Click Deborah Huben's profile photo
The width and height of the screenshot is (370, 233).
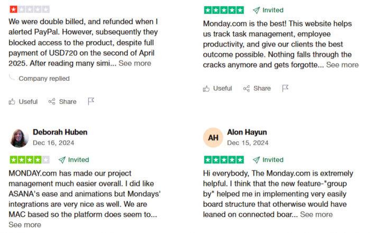[x=19, y=138]
